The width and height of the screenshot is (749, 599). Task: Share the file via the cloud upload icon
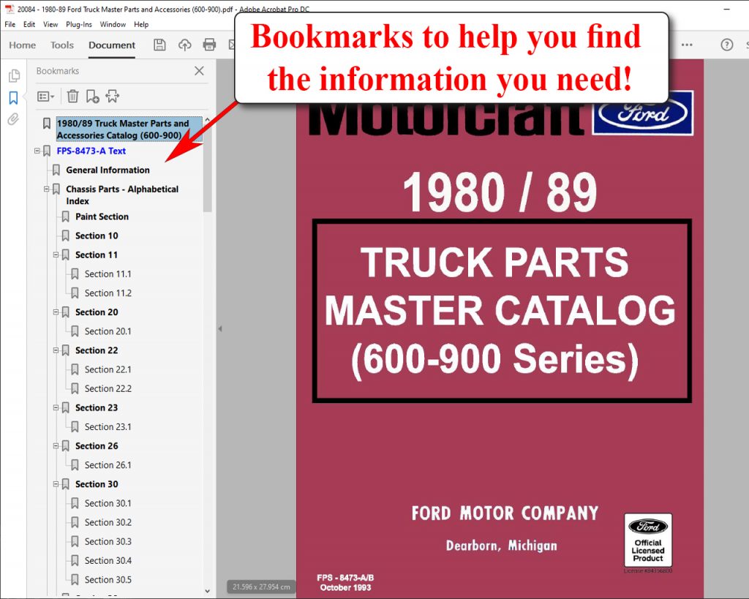184,45
